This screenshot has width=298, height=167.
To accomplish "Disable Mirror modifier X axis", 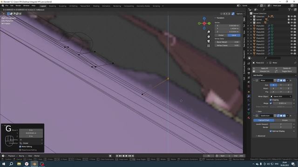I will point(273,85).
